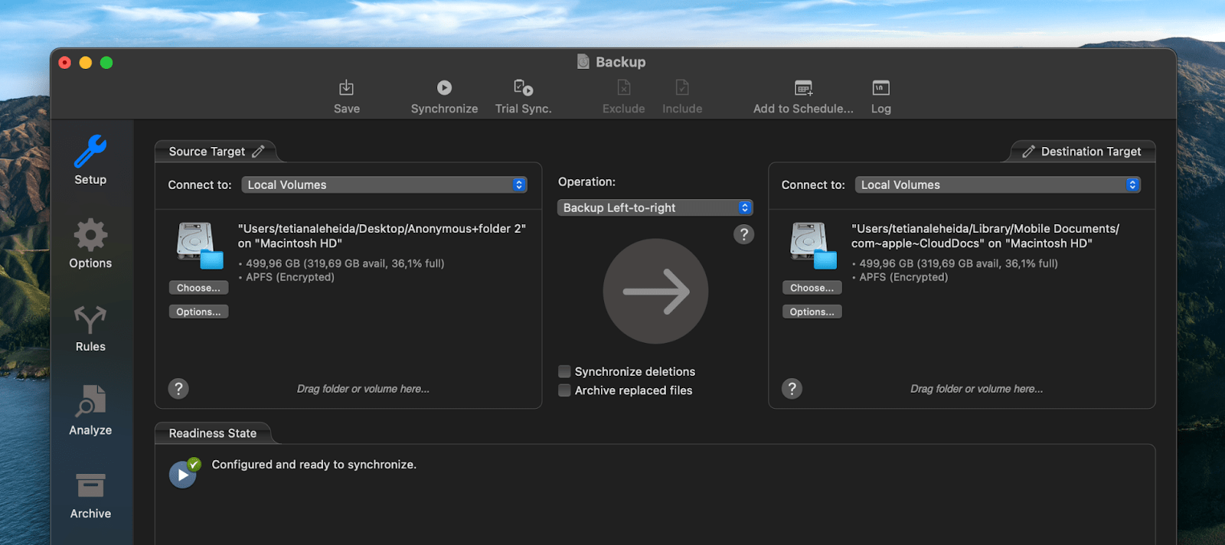Open help question mark in source panel
Screen dimensions: 1225x545
pos(178,389)
